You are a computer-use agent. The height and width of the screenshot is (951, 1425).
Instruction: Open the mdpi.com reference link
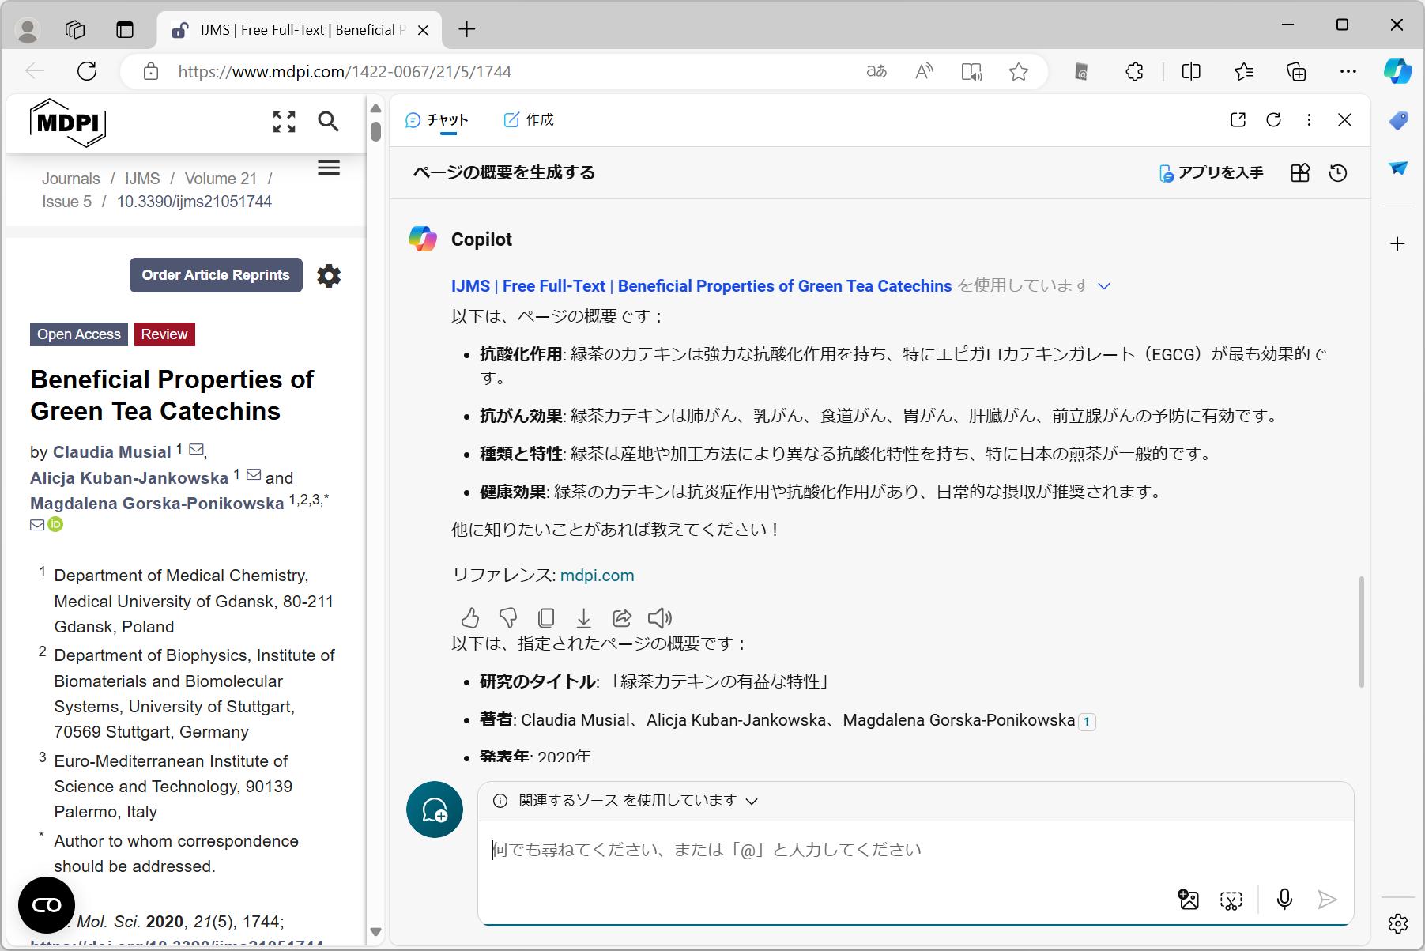coord(597,576)
